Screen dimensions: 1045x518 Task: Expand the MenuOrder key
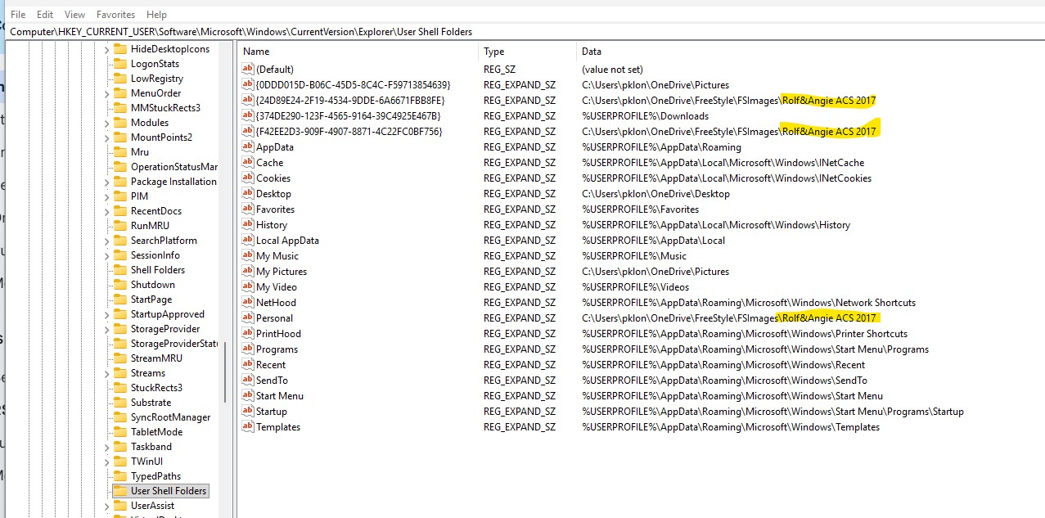[106, 93]
